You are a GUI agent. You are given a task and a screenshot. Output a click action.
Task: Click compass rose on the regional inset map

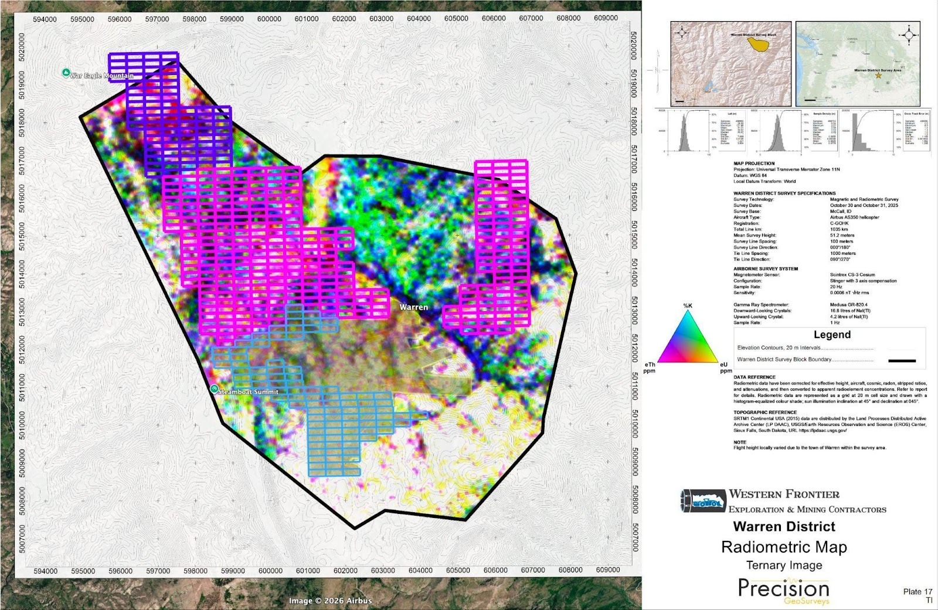(x=909, y=35)
